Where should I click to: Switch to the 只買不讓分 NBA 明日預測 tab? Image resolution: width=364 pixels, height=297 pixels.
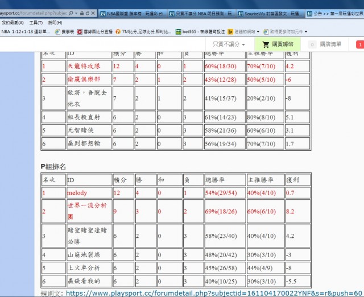click(x=199, y=13)
